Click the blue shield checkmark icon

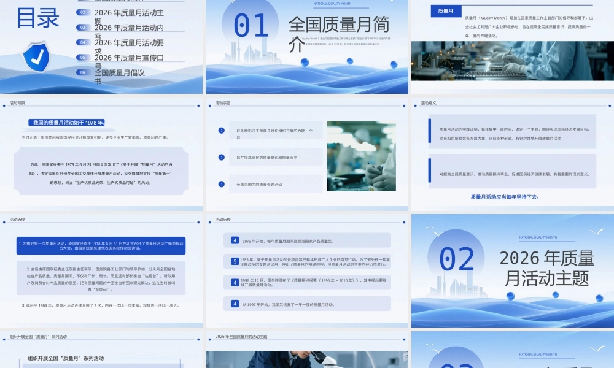36,57
